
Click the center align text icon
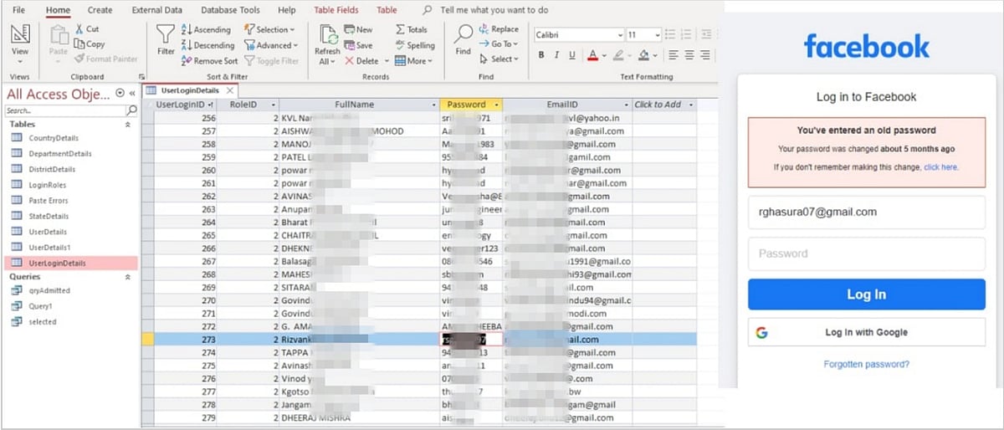pos(690,55)
